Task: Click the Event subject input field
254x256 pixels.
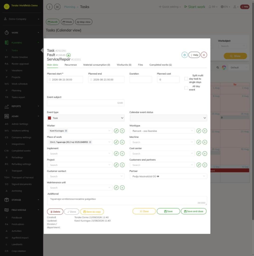Action: point(86,103)
